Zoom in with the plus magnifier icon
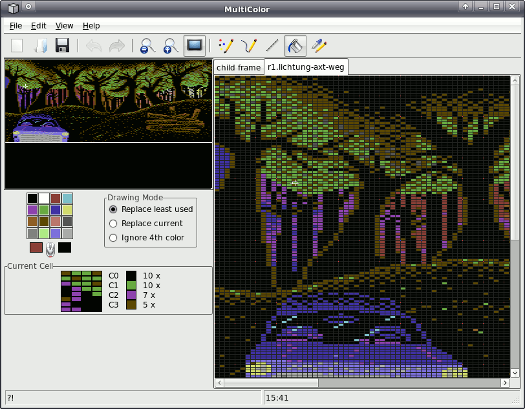525x409 pixels. (x=171, y=45)
